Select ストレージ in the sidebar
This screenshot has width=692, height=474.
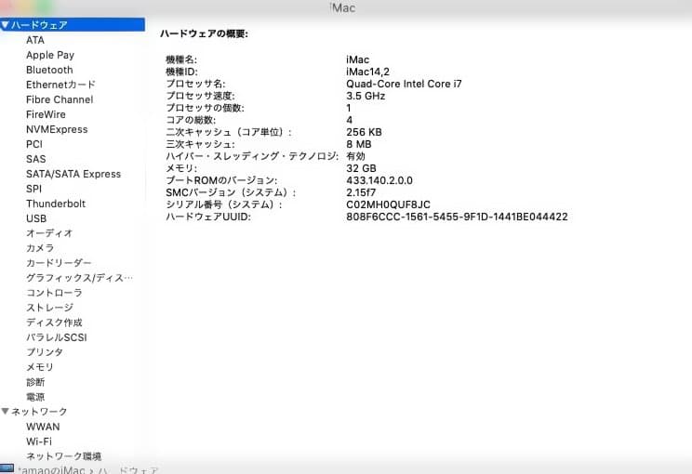coord(49,308)
